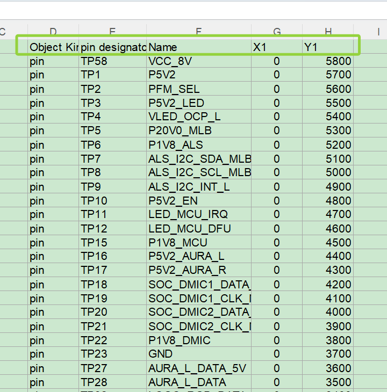
Task: Select cell VLED_OCP_L
Action: click(x=199, y=116)
